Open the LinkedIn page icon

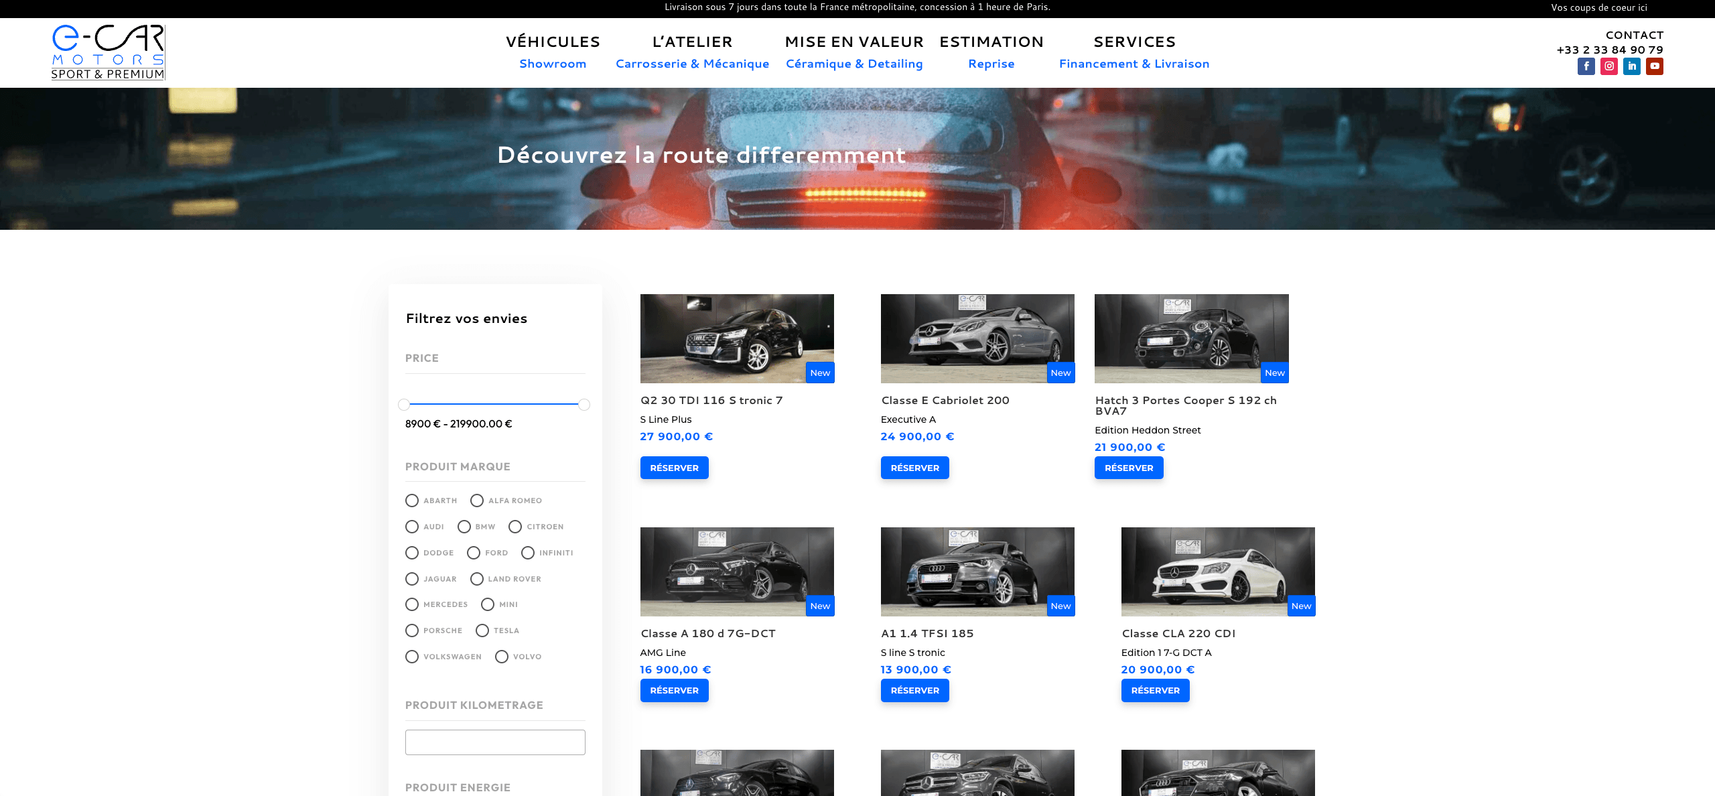(1632, 66)
